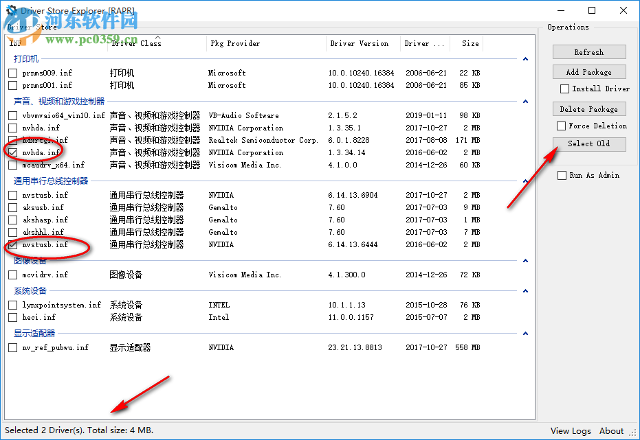Collapse the 打印机 driver group
The width and height of the screenshot is (640, 440).
pyautogui.click(x=525, y=59)
